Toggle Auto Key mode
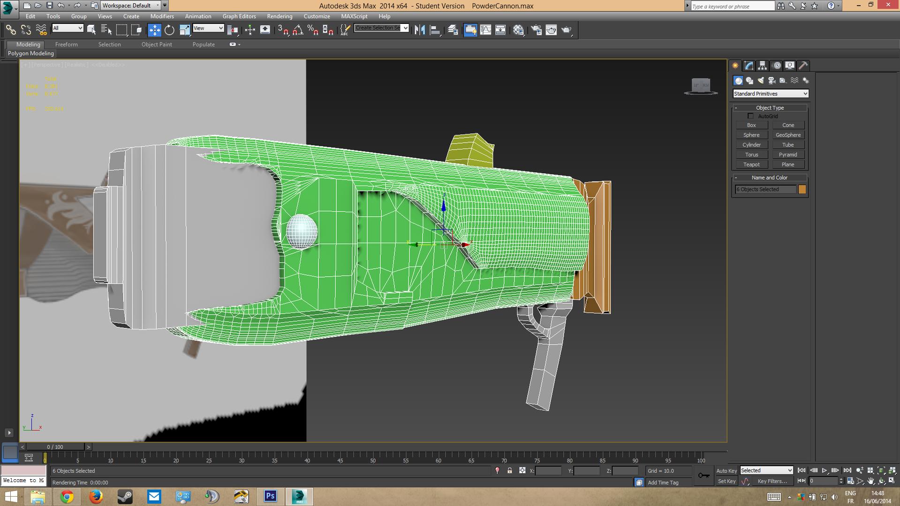Image resolution: width=900 pixels, height=506 pixels. [726, 471]
